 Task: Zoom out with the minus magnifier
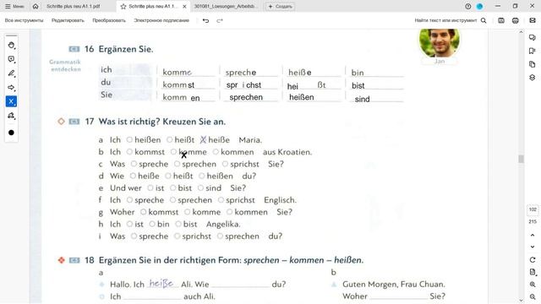pyautogui.click(x=533, y=296)
